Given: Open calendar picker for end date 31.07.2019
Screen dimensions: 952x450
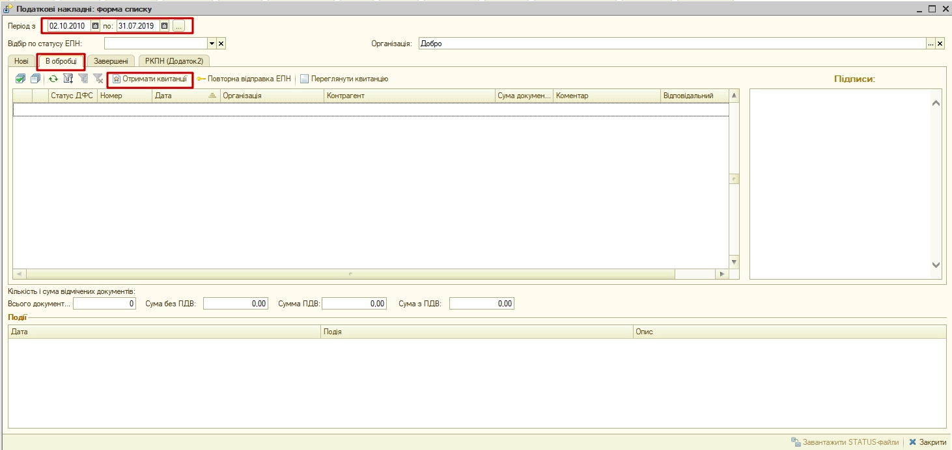Looking at the screenshot, I should tap(165, 26).
